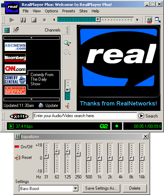164x195 pixels.
Task: Select the music presets view icon
Action: click(16, 30)
